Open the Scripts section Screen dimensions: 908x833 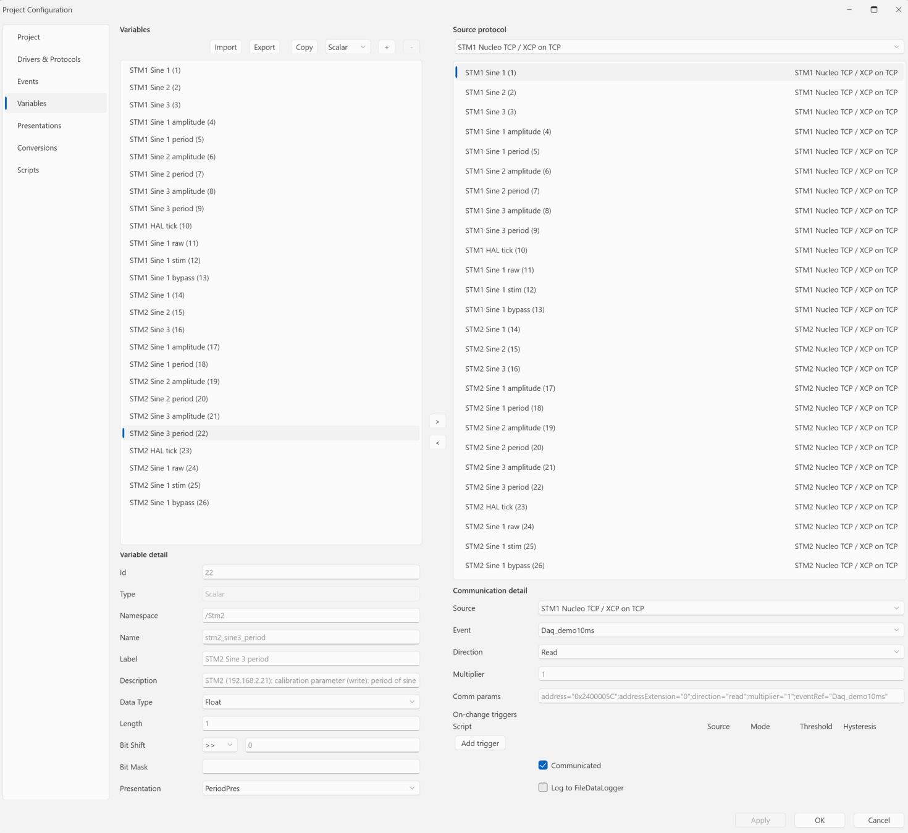point(56,170)
